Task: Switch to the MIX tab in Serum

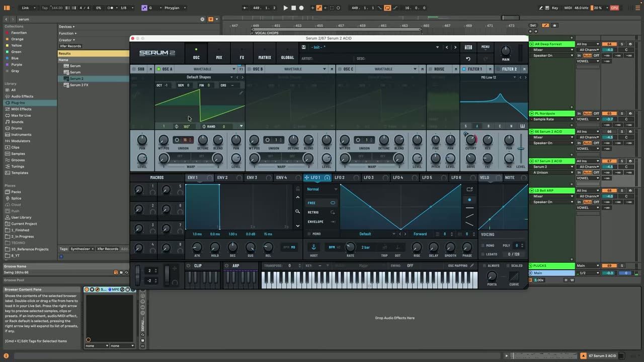Action: coord(219,54)
